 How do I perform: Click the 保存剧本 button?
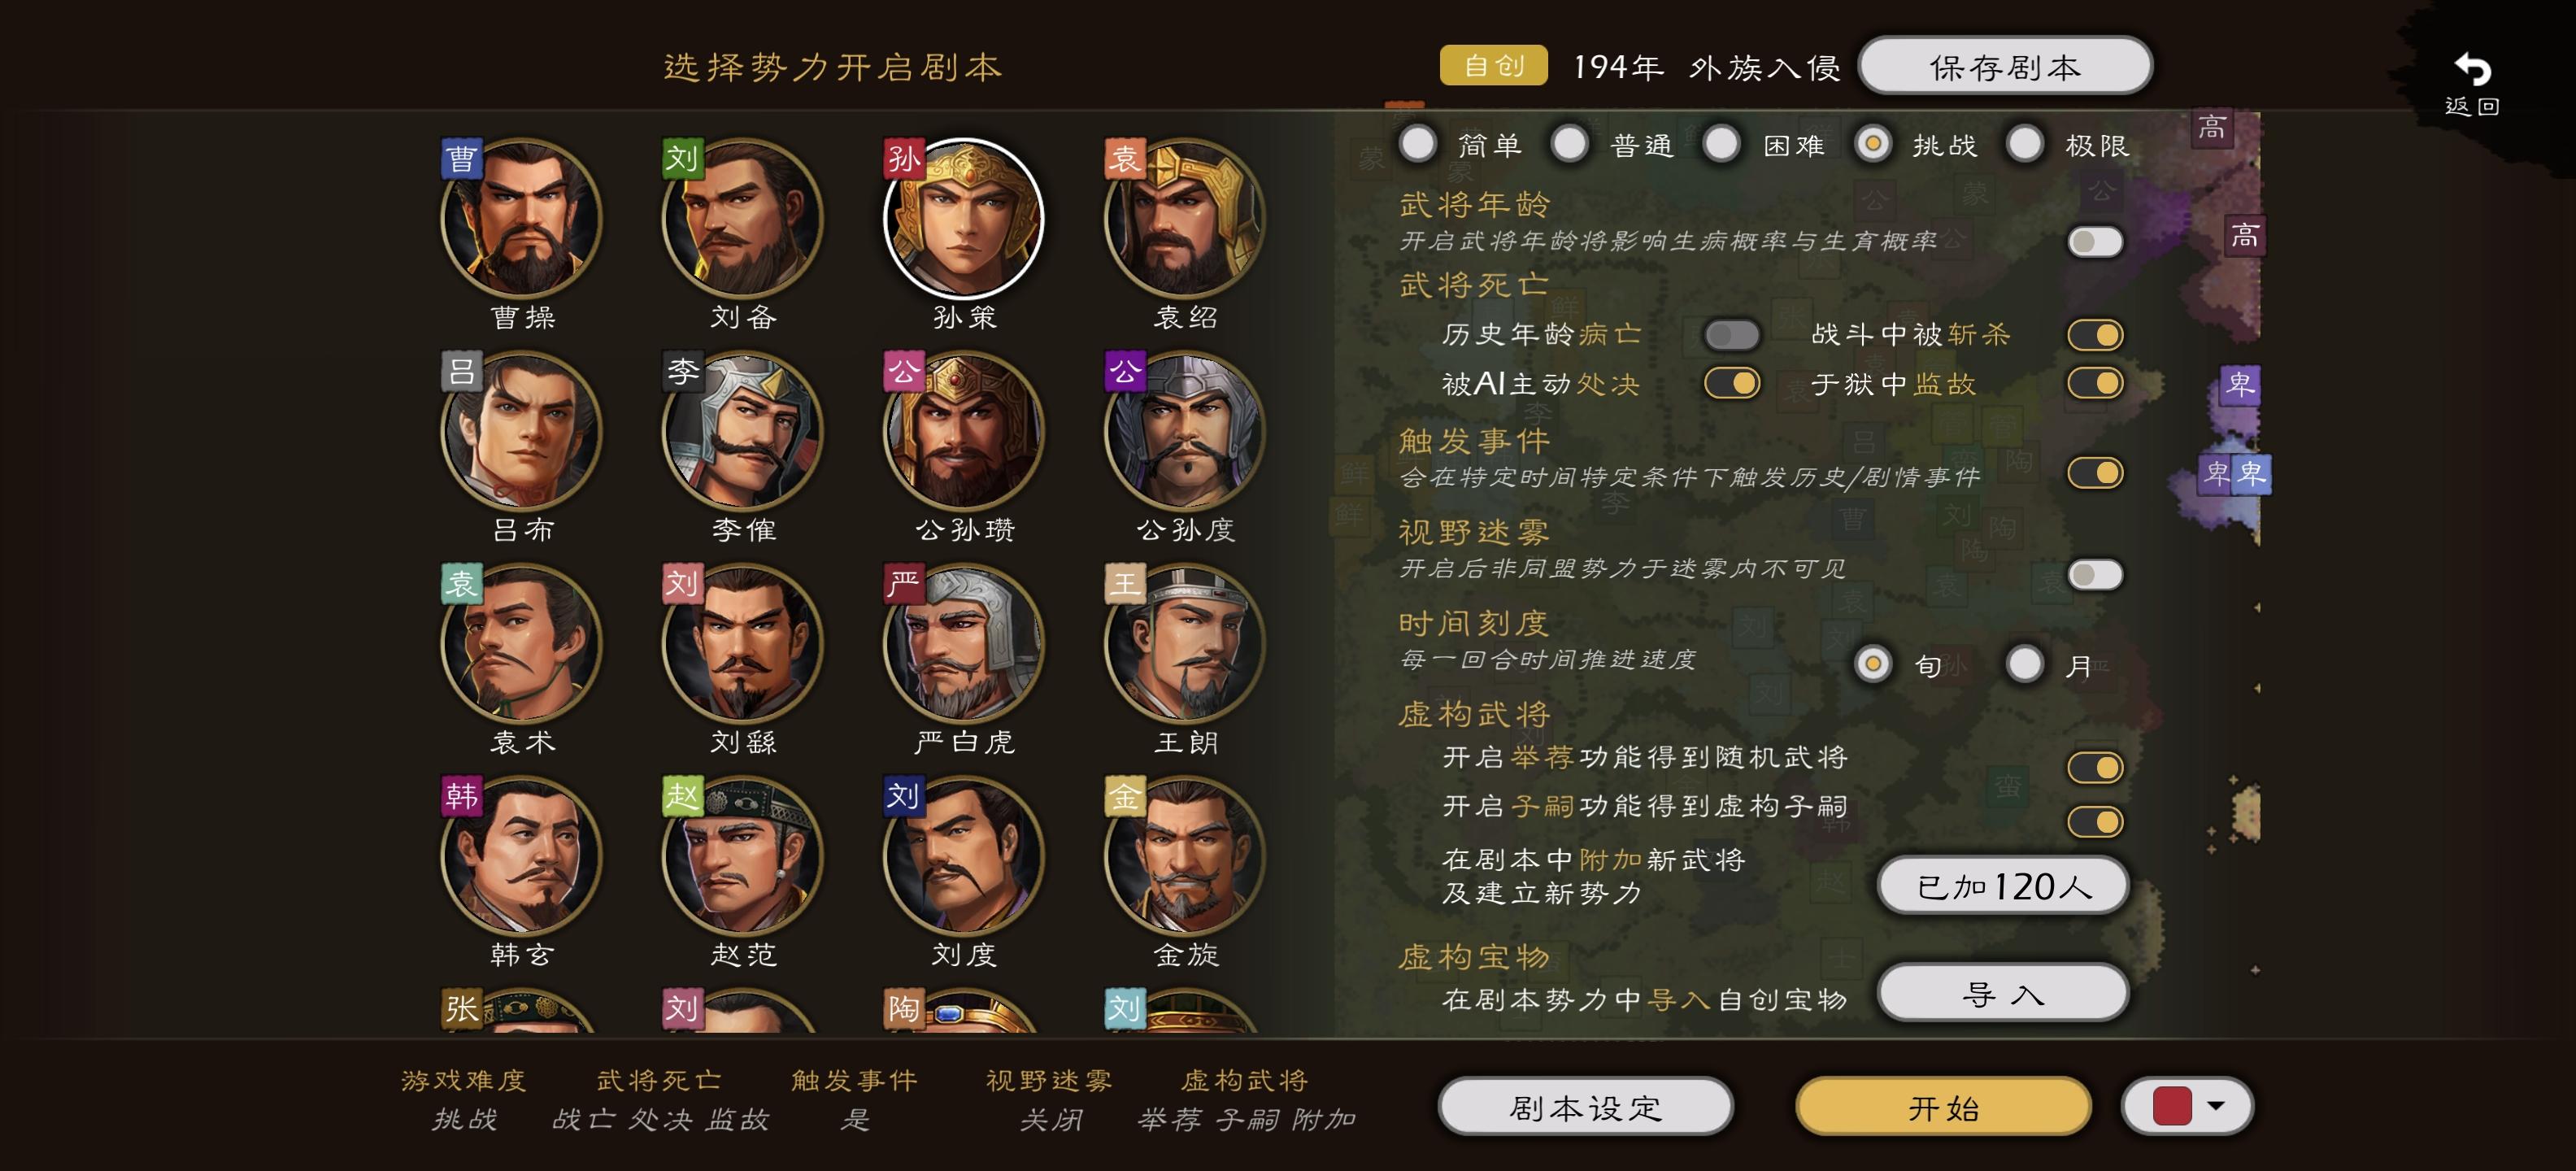(2005, 67)
